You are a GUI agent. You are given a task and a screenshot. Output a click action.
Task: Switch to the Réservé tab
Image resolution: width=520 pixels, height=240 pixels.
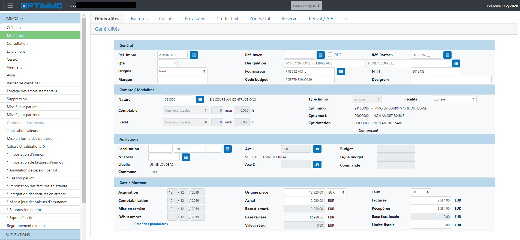tap(289, 19)
